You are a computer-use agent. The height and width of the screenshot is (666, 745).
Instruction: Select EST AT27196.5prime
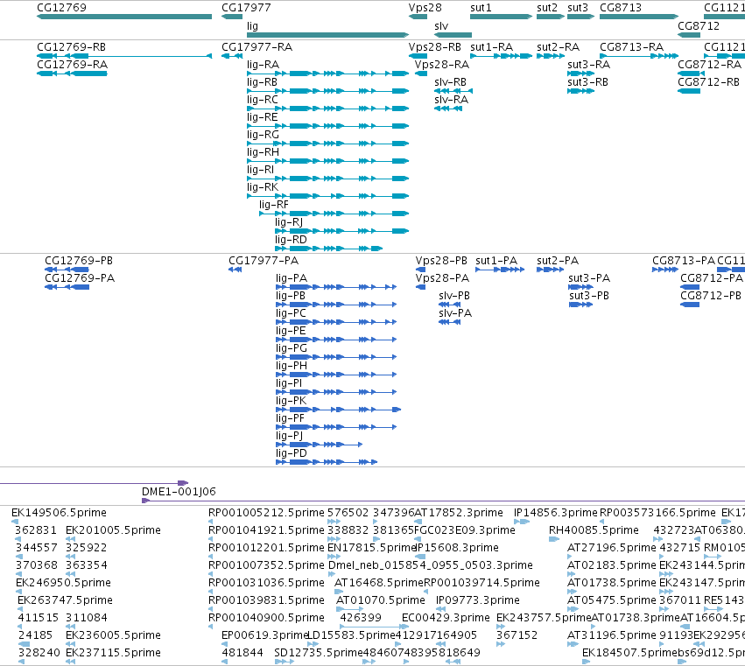(x=611, y=548)
